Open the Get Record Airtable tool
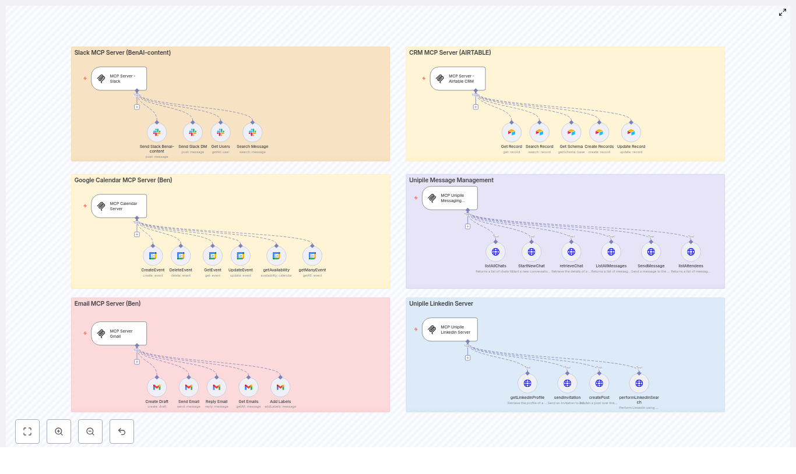Image resolution: width=796 pixels, height=474 pixels. coord(511,132)
